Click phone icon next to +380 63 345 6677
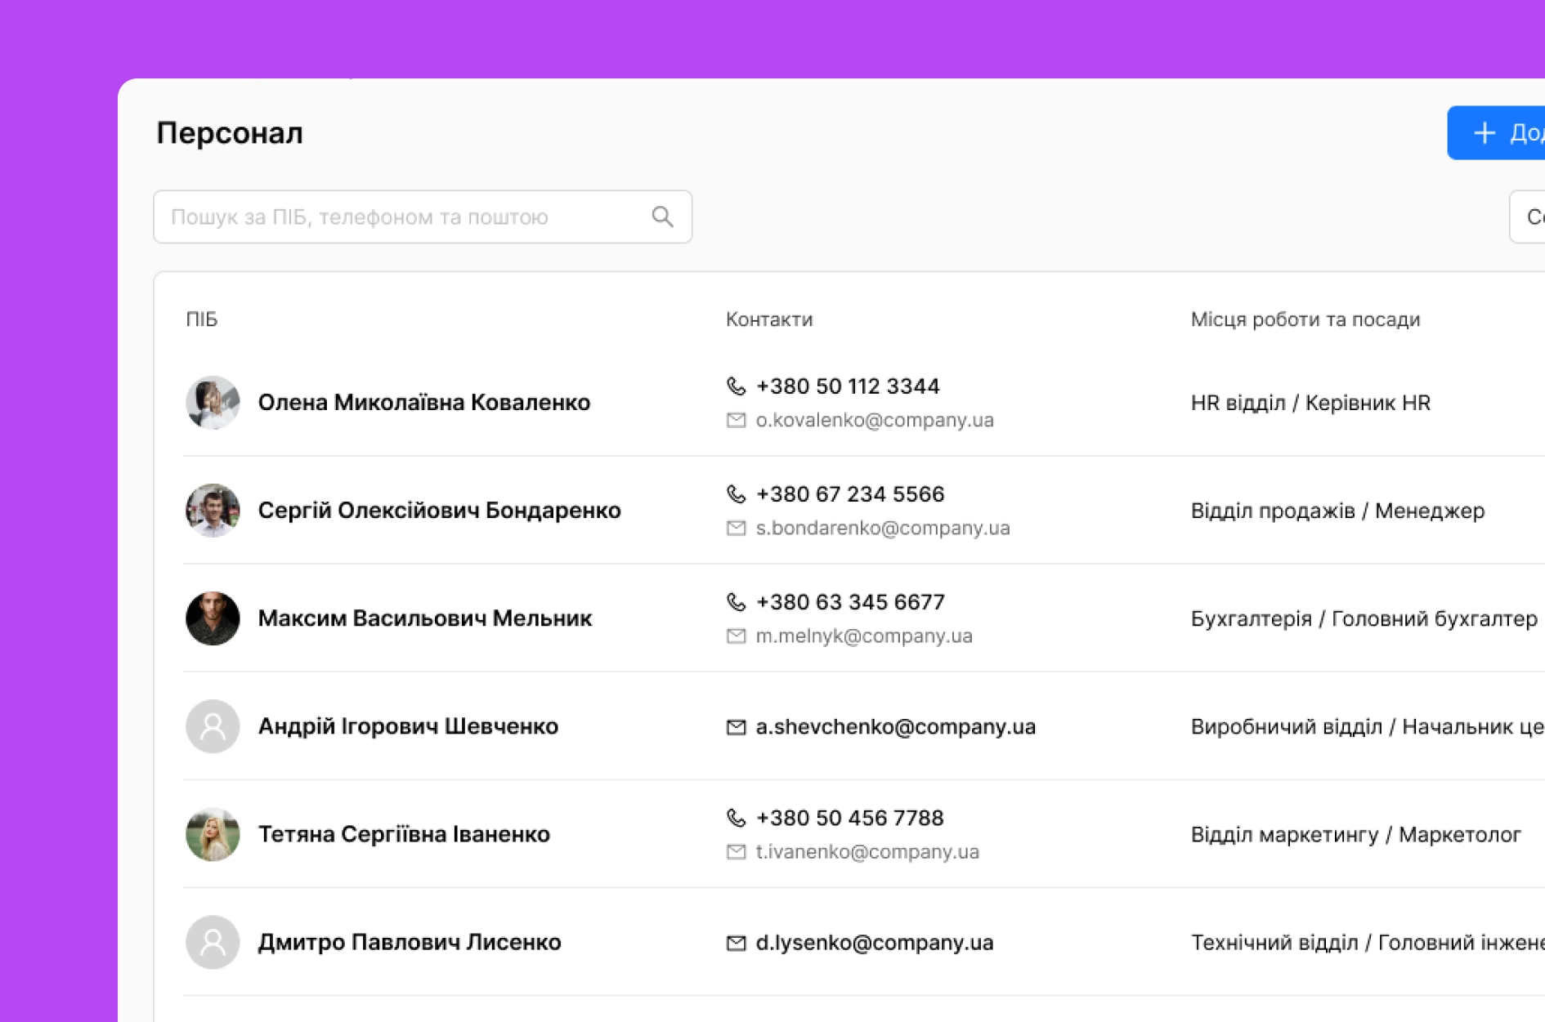 coord(737,601)
